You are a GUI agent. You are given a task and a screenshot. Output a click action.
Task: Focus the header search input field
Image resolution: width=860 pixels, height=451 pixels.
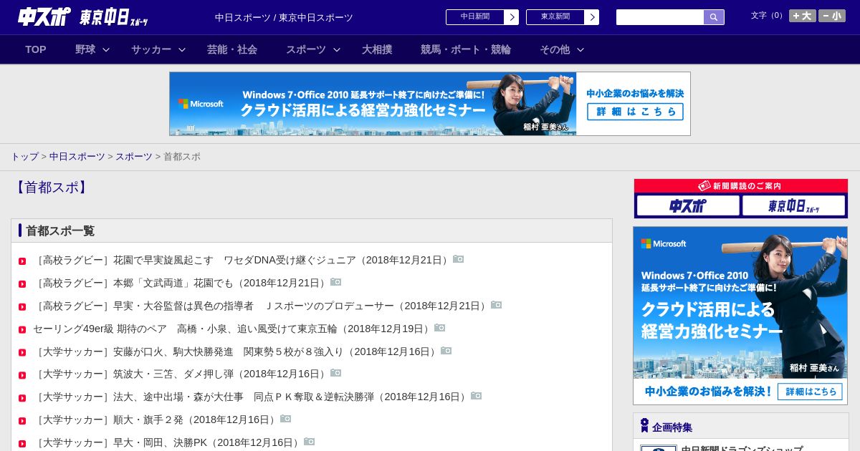660,17
